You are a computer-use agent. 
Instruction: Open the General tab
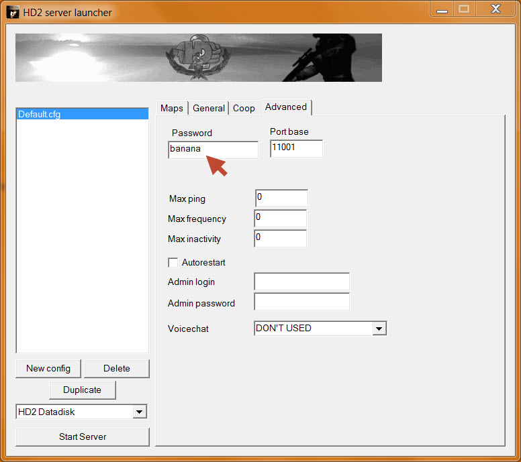click(209, 108)
